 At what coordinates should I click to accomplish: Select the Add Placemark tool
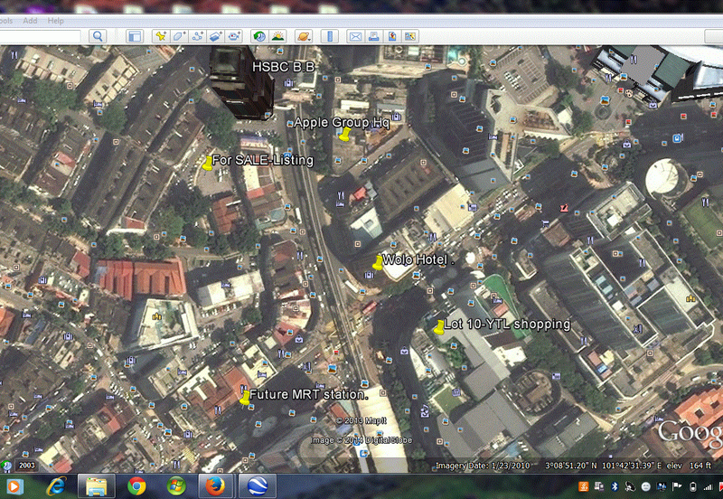pos(161,36)
